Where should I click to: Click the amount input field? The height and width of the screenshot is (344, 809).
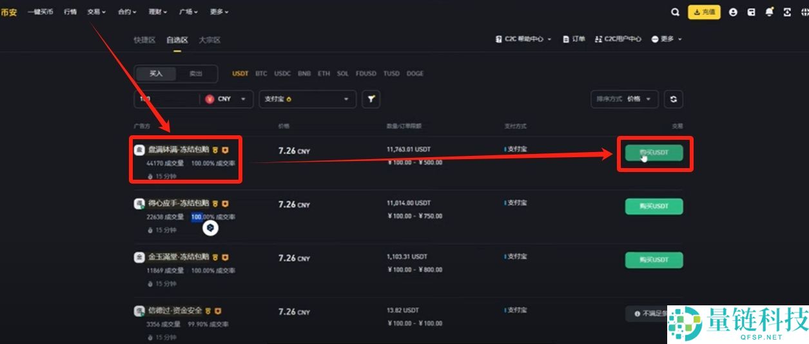(166, 99)
